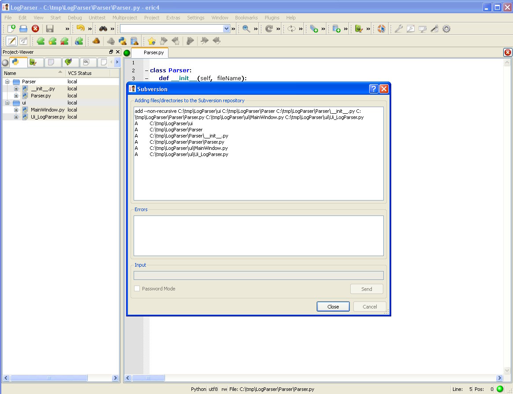Click the VCS Status column header

pyautogui.click(x=79, y=73)
